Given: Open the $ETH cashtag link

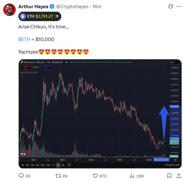Looking at the screenshot, I should [x=24, y=39].
